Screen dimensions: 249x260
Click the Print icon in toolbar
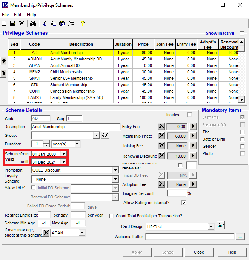[71, 23]
